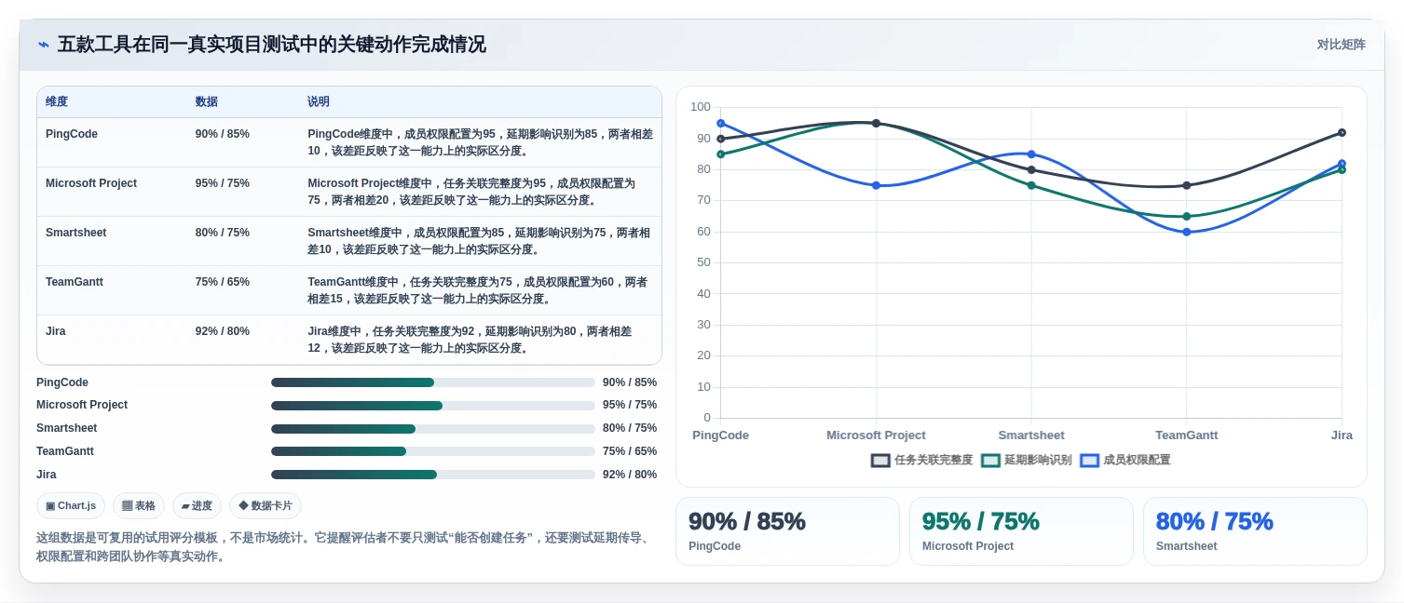Toggle 任务关联完整度 legend swatch
The height and width of the screenshot is (603, 1404).
tap(881, 461)
